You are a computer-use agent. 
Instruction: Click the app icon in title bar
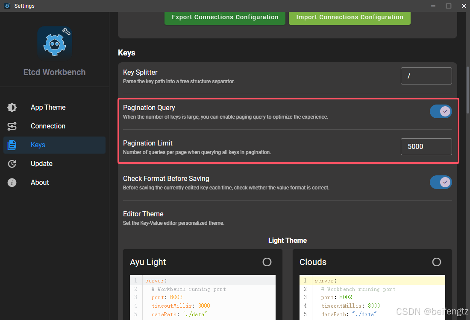tap(8, 6)
